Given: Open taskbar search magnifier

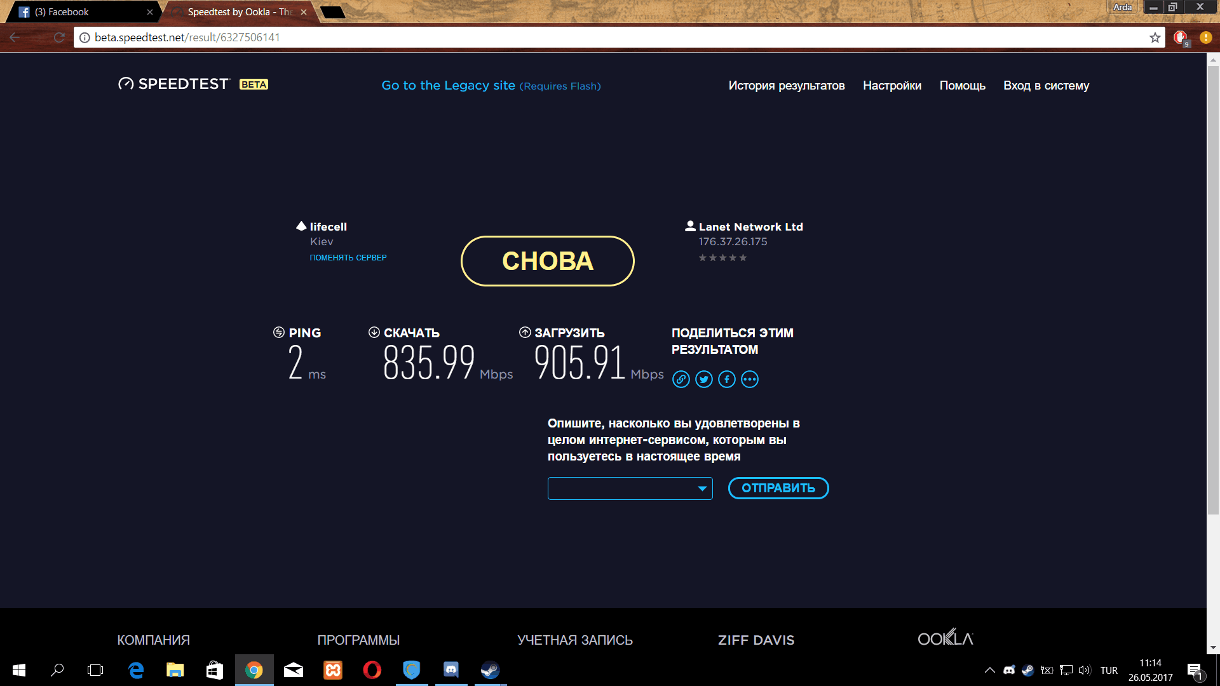Looking at the screenshot, I should (x=57, y=670).
